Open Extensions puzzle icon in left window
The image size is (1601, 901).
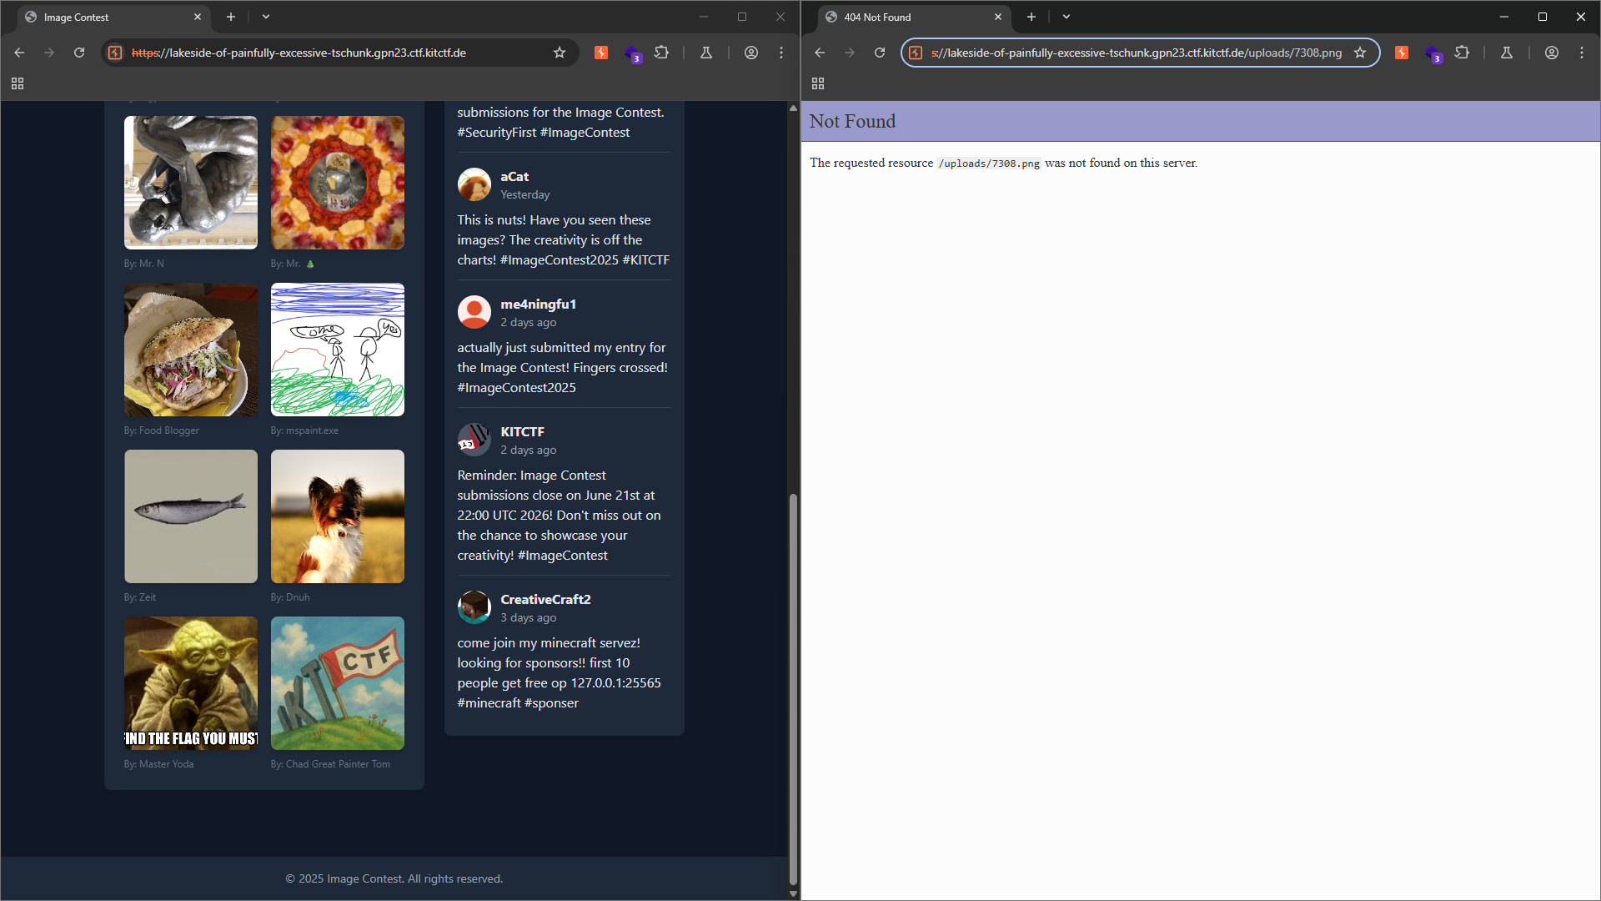click(661, 53)
